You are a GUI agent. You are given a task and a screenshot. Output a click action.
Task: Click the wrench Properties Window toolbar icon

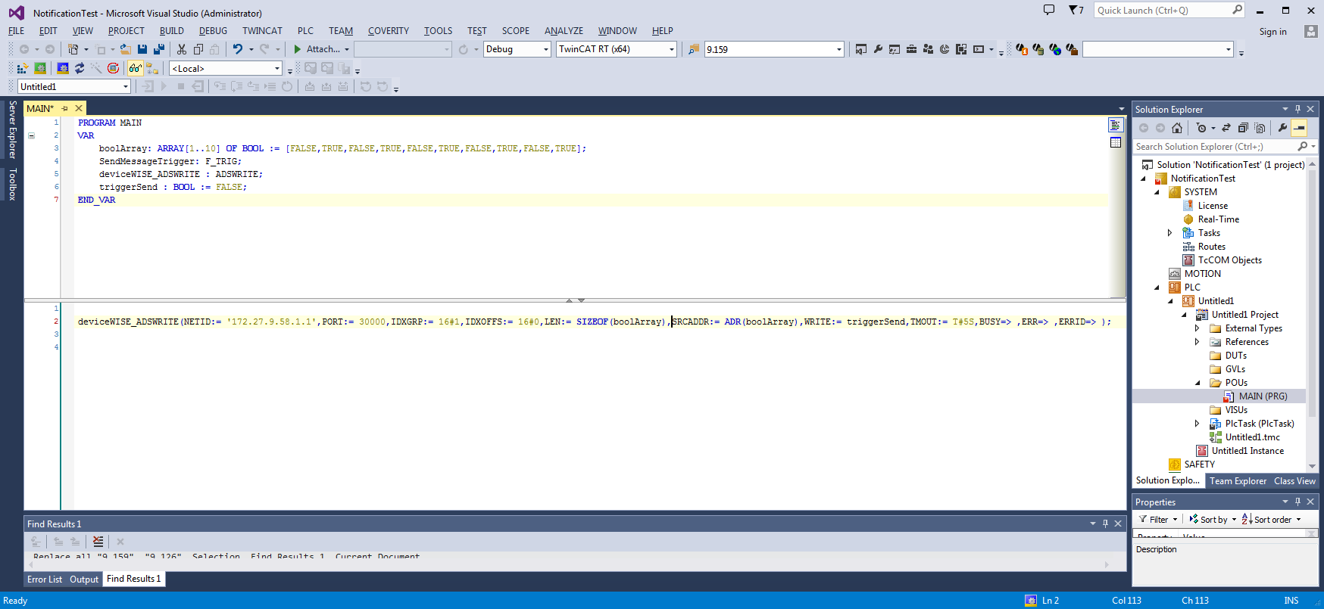pyautogui.click(x=878, y=49)
